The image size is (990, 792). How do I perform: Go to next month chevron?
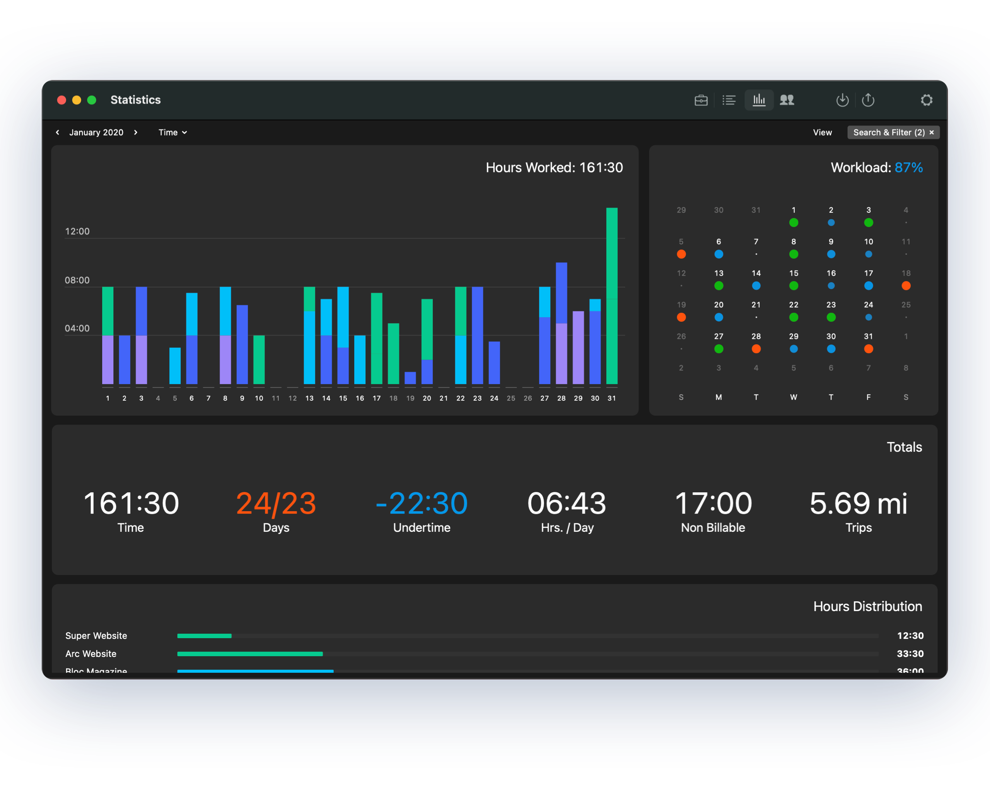(x=136, y=133)
